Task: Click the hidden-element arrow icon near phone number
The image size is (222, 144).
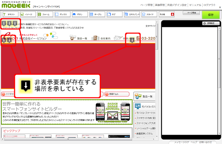Action: coord(132,39)
